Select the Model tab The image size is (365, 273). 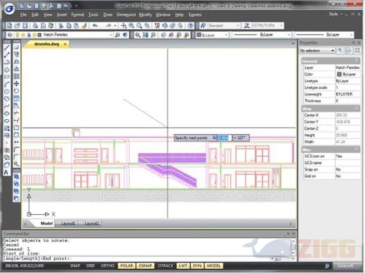(x=46, y=224)
